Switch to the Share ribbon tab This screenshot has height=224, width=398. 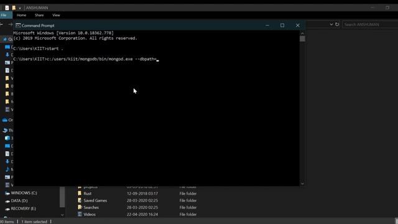click(39, 15)
